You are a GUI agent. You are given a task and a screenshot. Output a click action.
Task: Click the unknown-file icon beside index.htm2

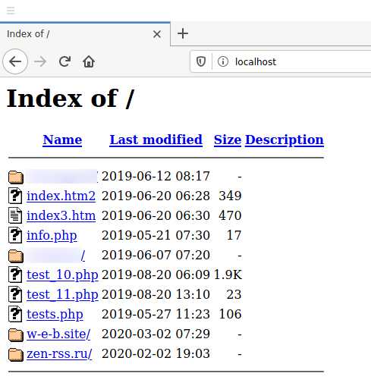click(15, 196)
